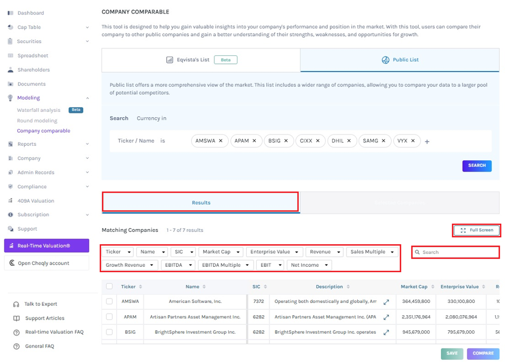The image size is (505, 362).
Task: Remove the AMSWA ticker chip
Action: coord(221,141)
